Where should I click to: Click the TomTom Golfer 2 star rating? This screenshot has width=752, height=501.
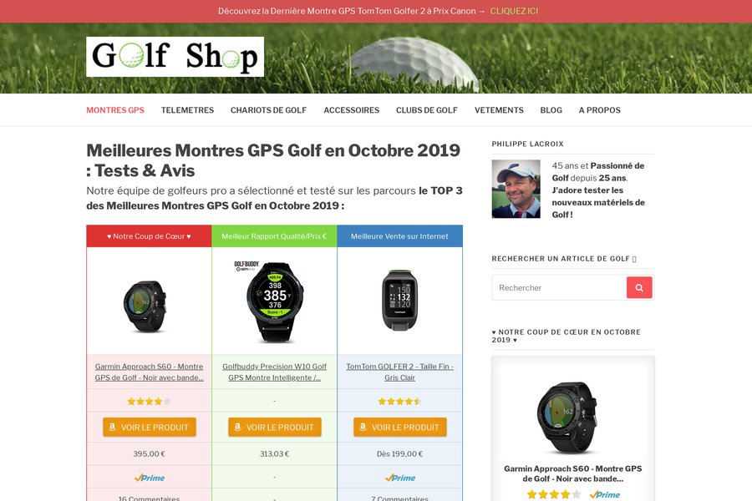(400, 402)
